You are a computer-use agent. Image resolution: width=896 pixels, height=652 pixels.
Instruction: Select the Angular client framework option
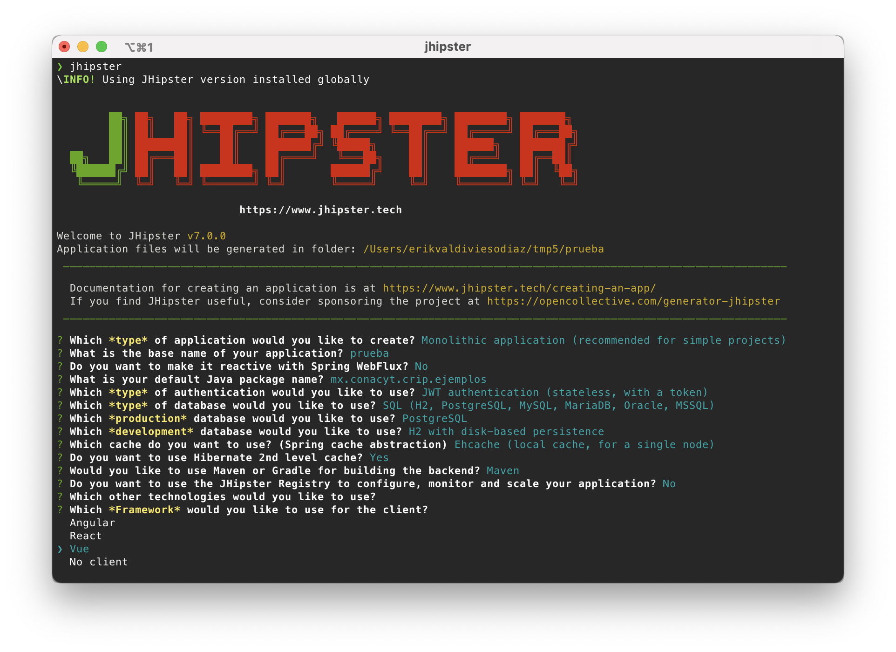coord(92,523)
